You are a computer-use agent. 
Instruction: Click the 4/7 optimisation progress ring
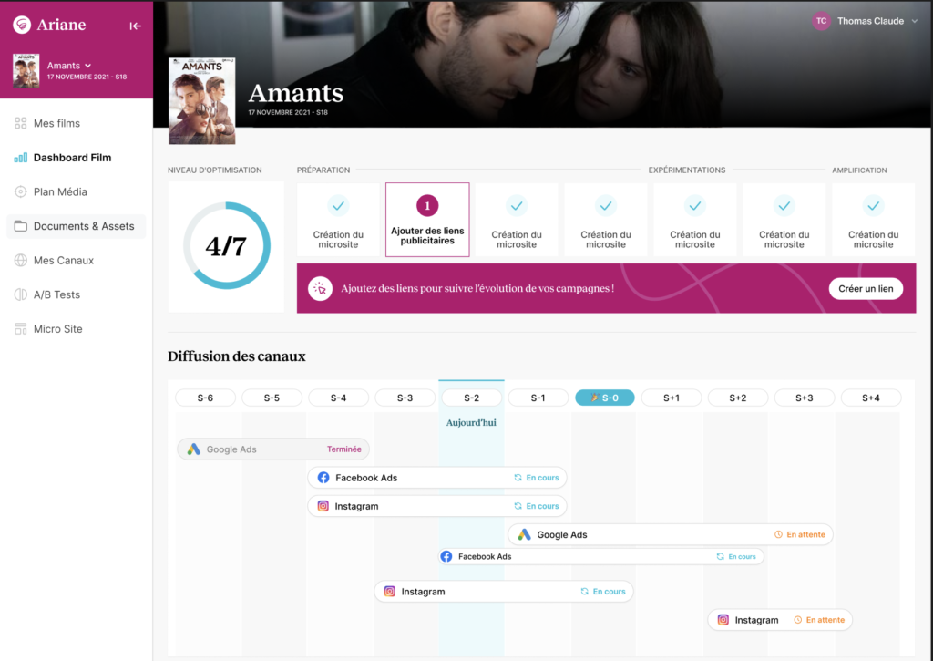pos(226,246)
